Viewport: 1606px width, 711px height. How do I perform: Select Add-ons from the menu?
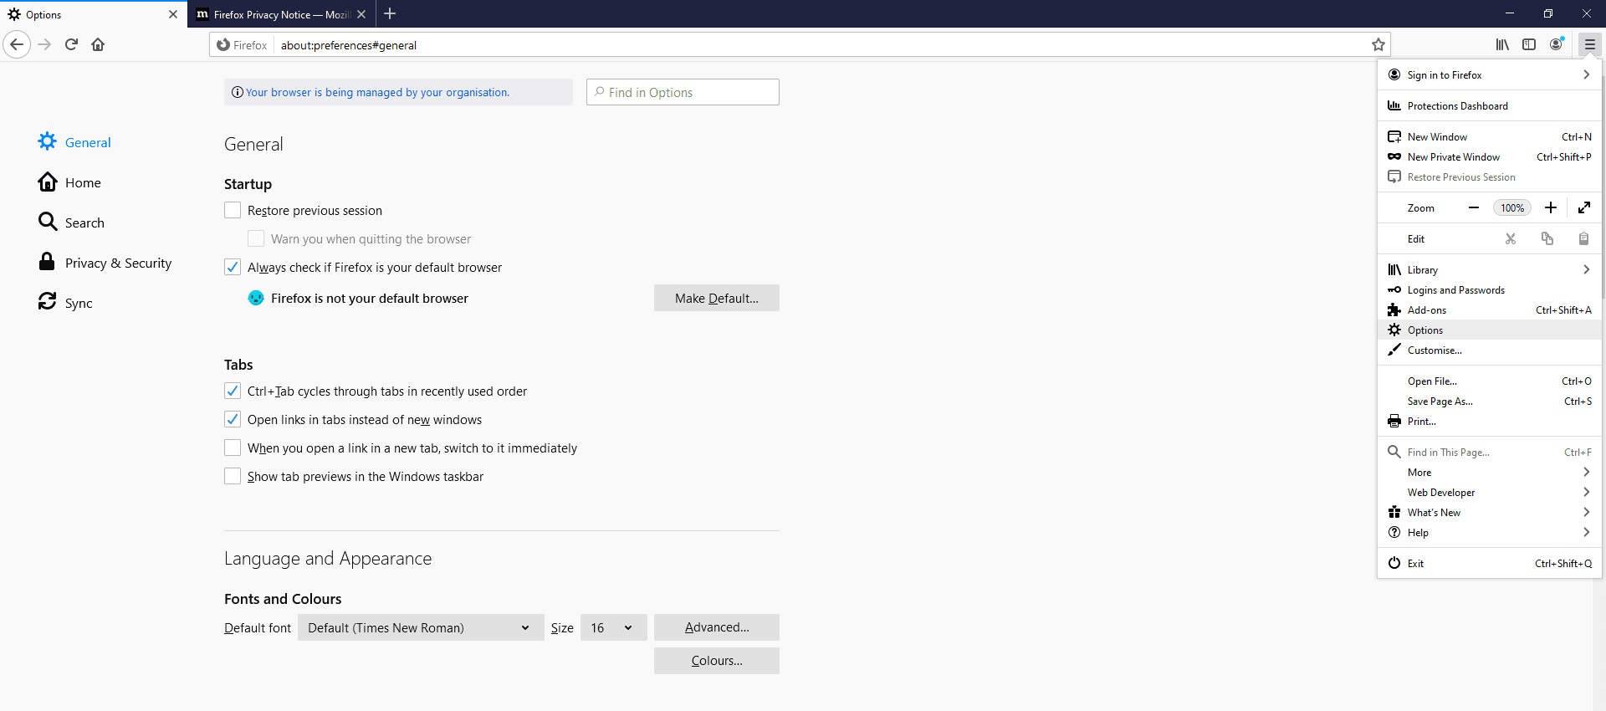(1427, 310)
